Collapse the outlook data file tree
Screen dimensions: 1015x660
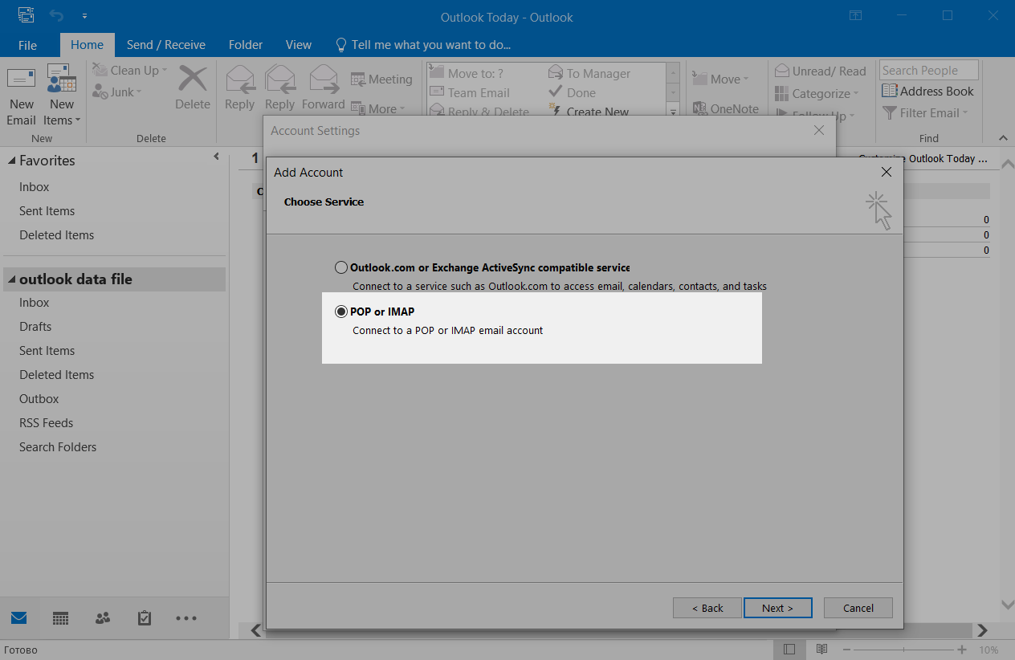11,279
